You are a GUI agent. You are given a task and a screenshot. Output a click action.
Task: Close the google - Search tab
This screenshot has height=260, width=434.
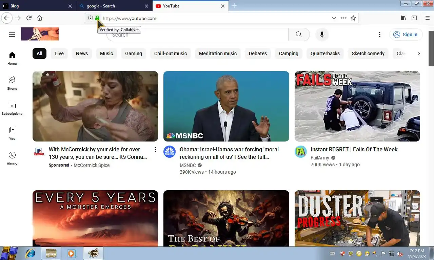click(146, 6)
